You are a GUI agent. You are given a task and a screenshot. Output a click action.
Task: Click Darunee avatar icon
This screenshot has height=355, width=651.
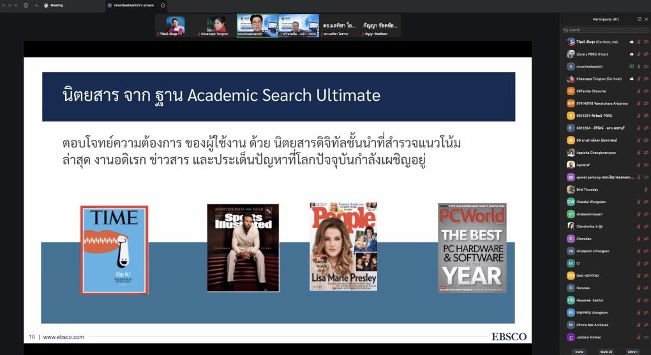tap(571, 288)
